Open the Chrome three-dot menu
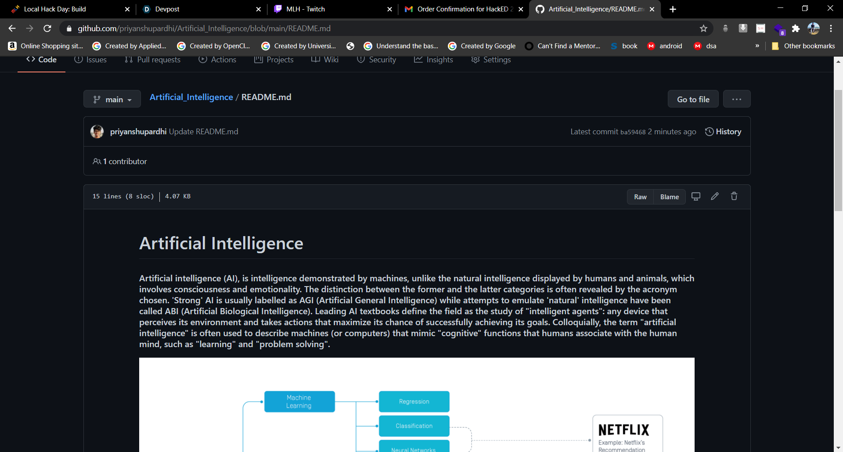This screenshot has height=452, width=843. point(831,28)
